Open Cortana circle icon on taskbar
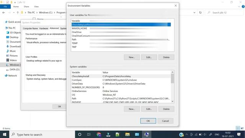This screenshot has height=138, width=245. tap(80, 135)
